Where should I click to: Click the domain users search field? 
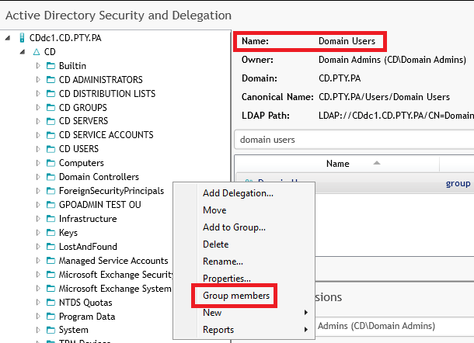tap(354, 140)
